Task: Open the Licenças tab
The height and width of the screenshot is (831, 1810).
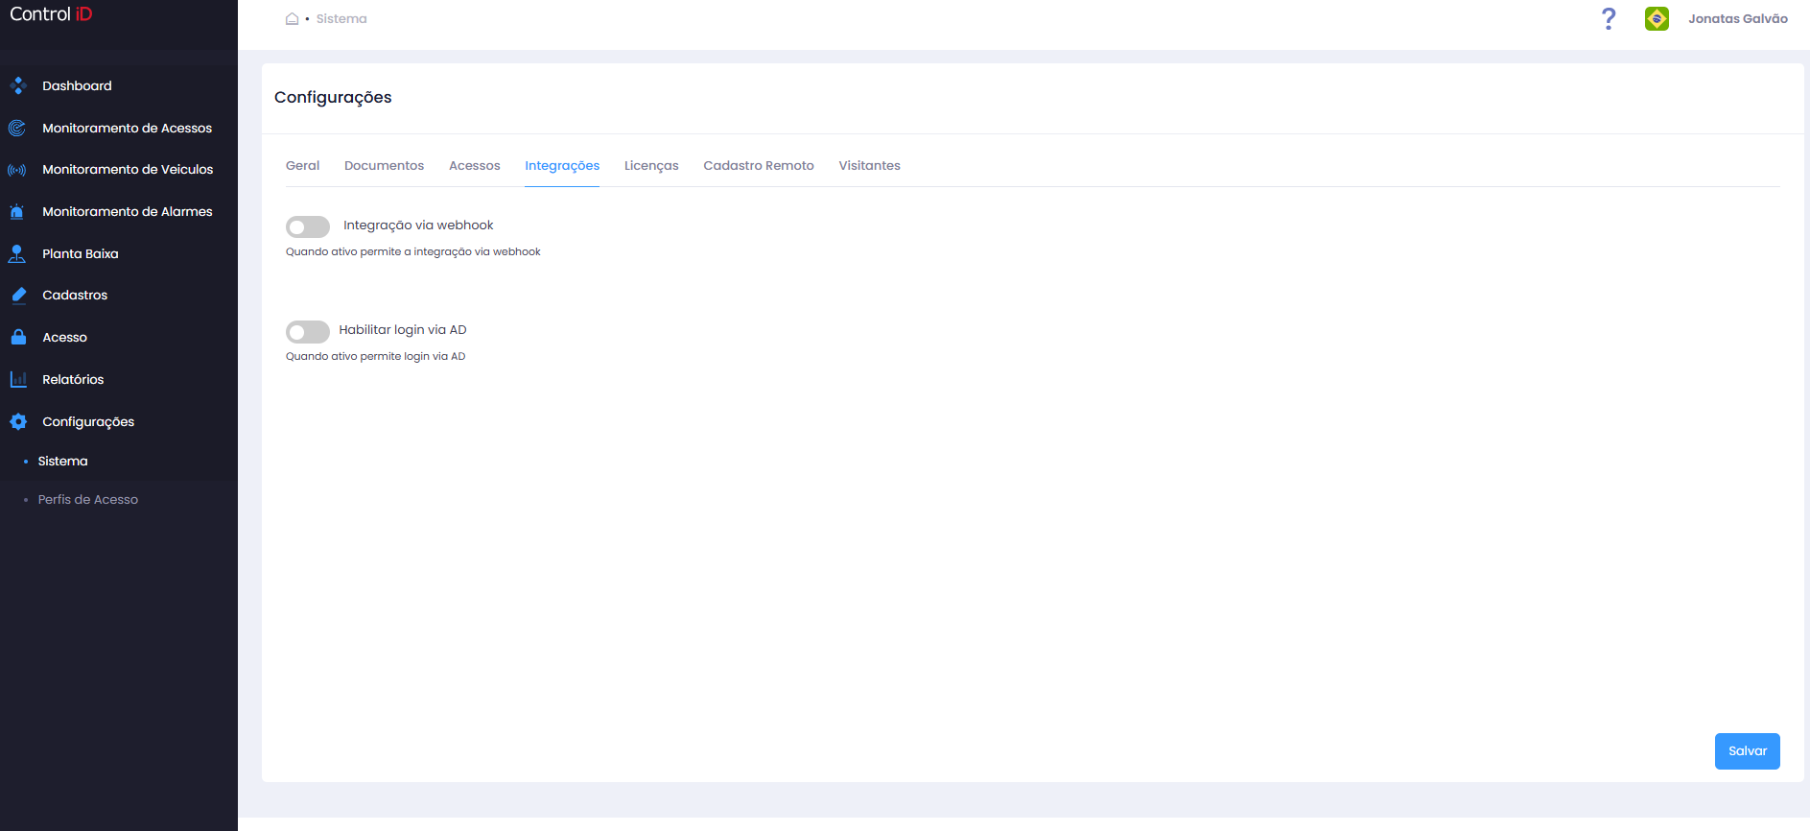Action: pos(651,166)
